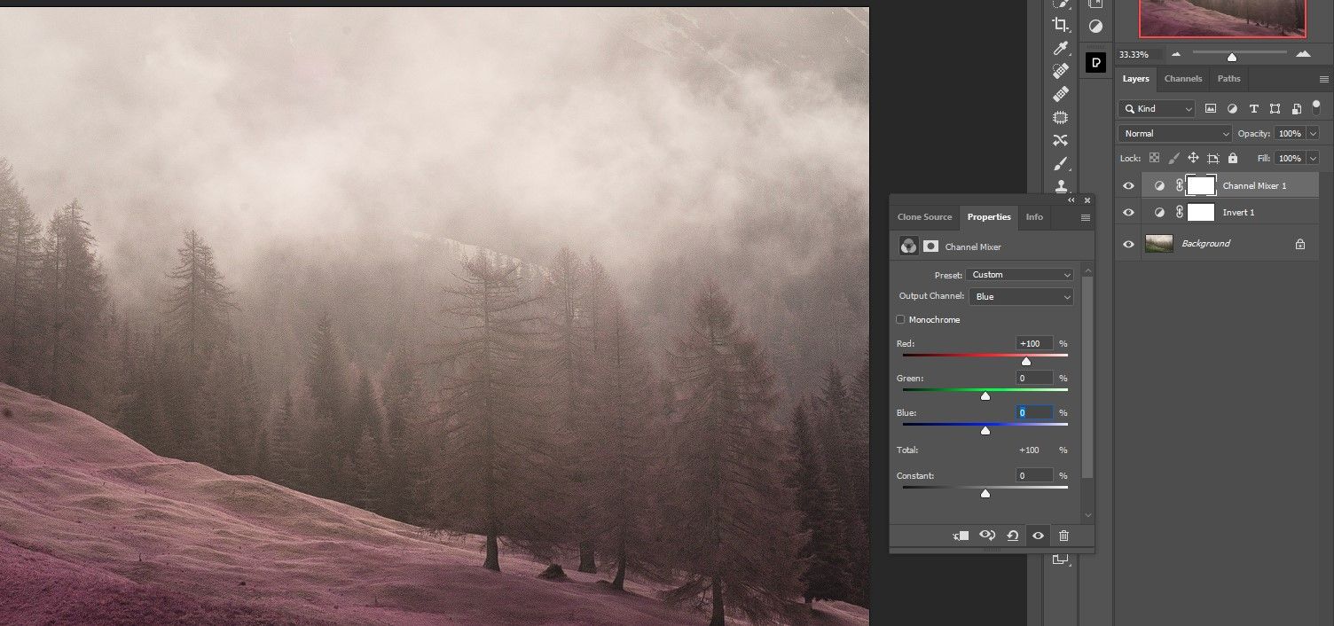Screen dimensions: 1334x626
Task: View previous state icon in Properties
Action: coord(986,536)
